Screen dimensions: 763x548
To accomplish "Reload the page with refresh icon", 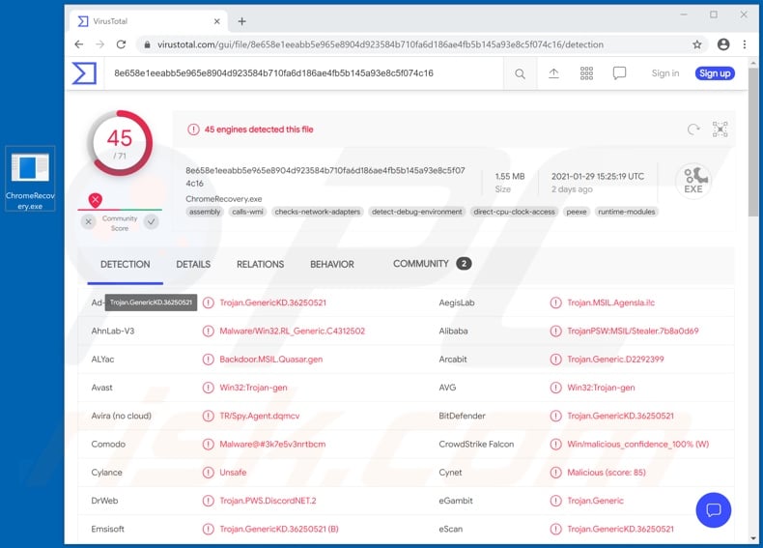I will coord(121,44).
